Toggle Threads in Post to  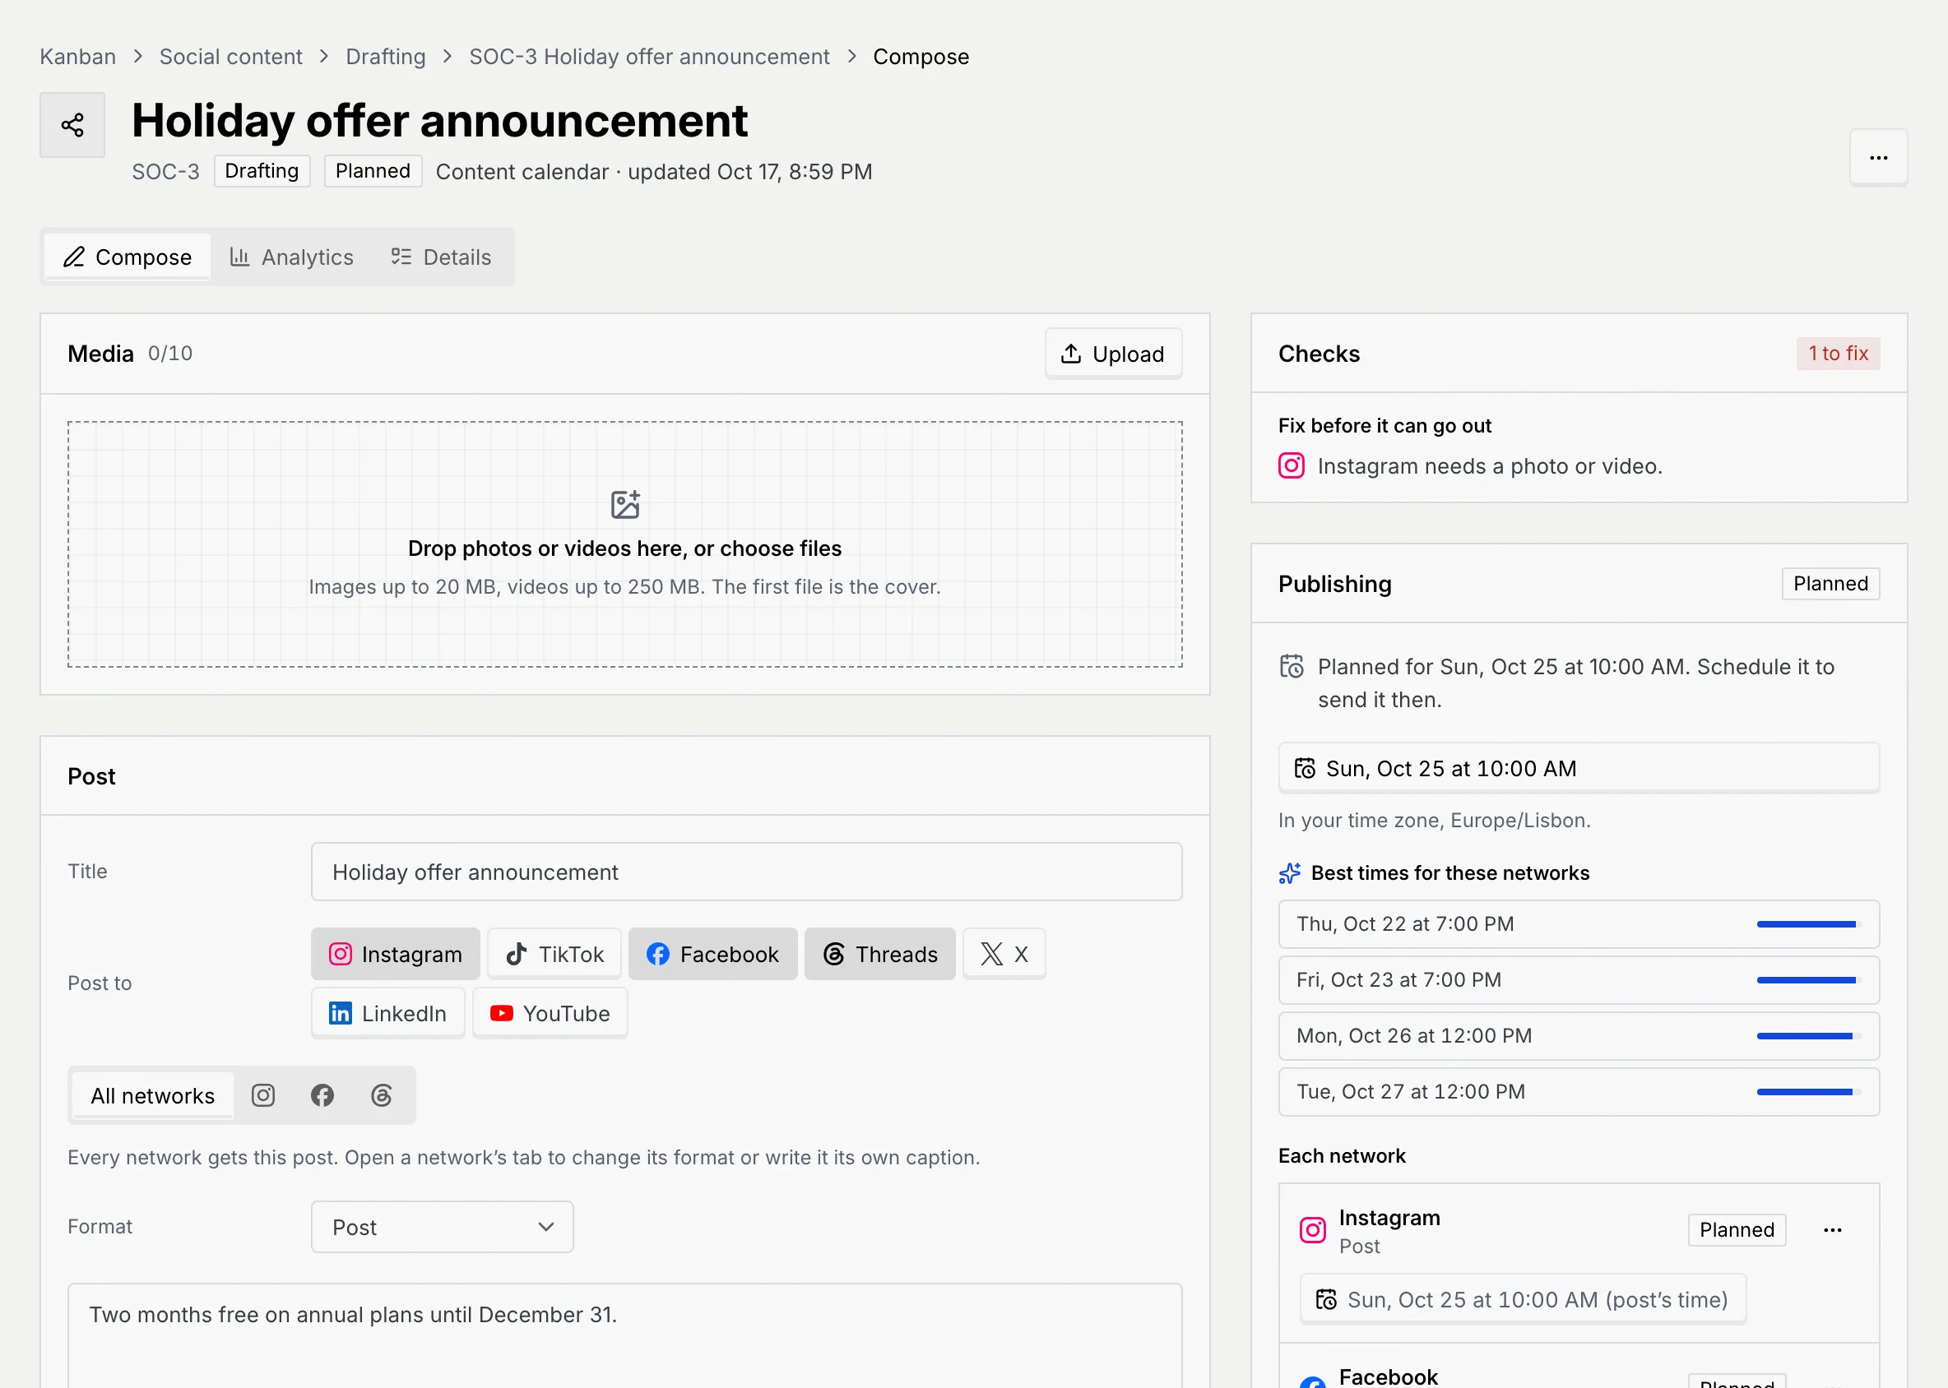(880, 954)
